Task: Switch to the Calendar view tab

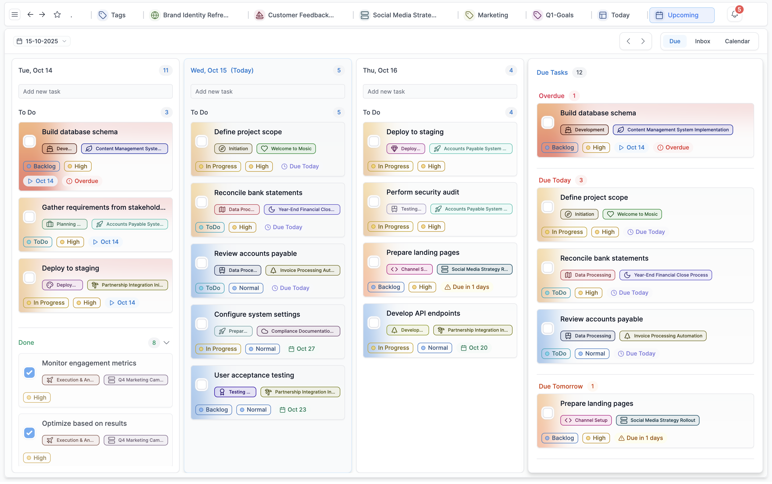Action: click(x=737, y=41)
